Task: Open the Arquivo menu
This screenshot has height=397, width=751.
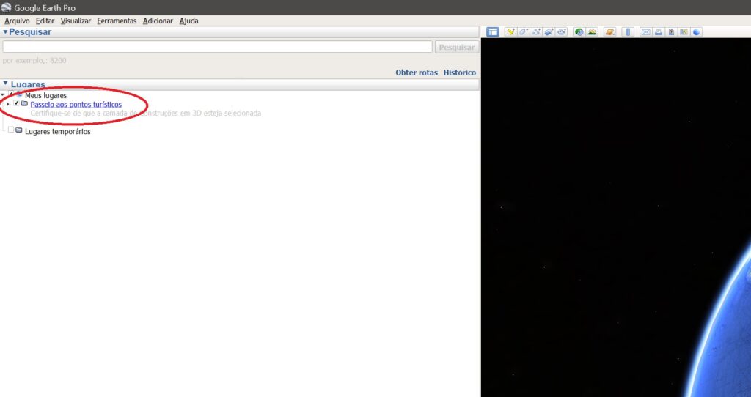Action: pyautogui.click(x=17, y=21)
